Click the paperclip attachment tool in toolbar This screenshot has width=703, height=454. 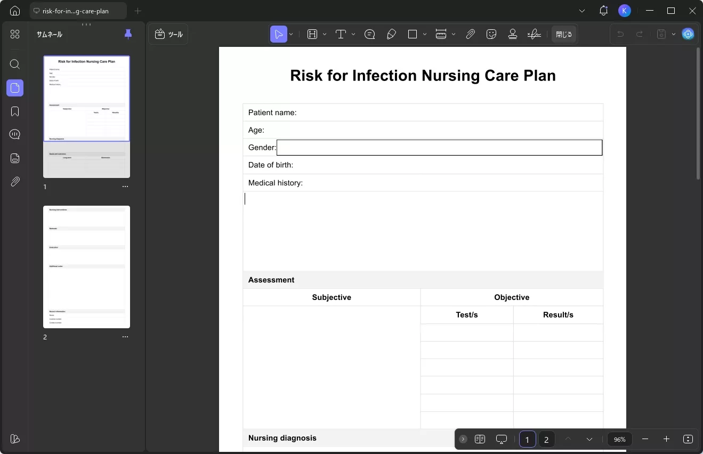point(470,34)
